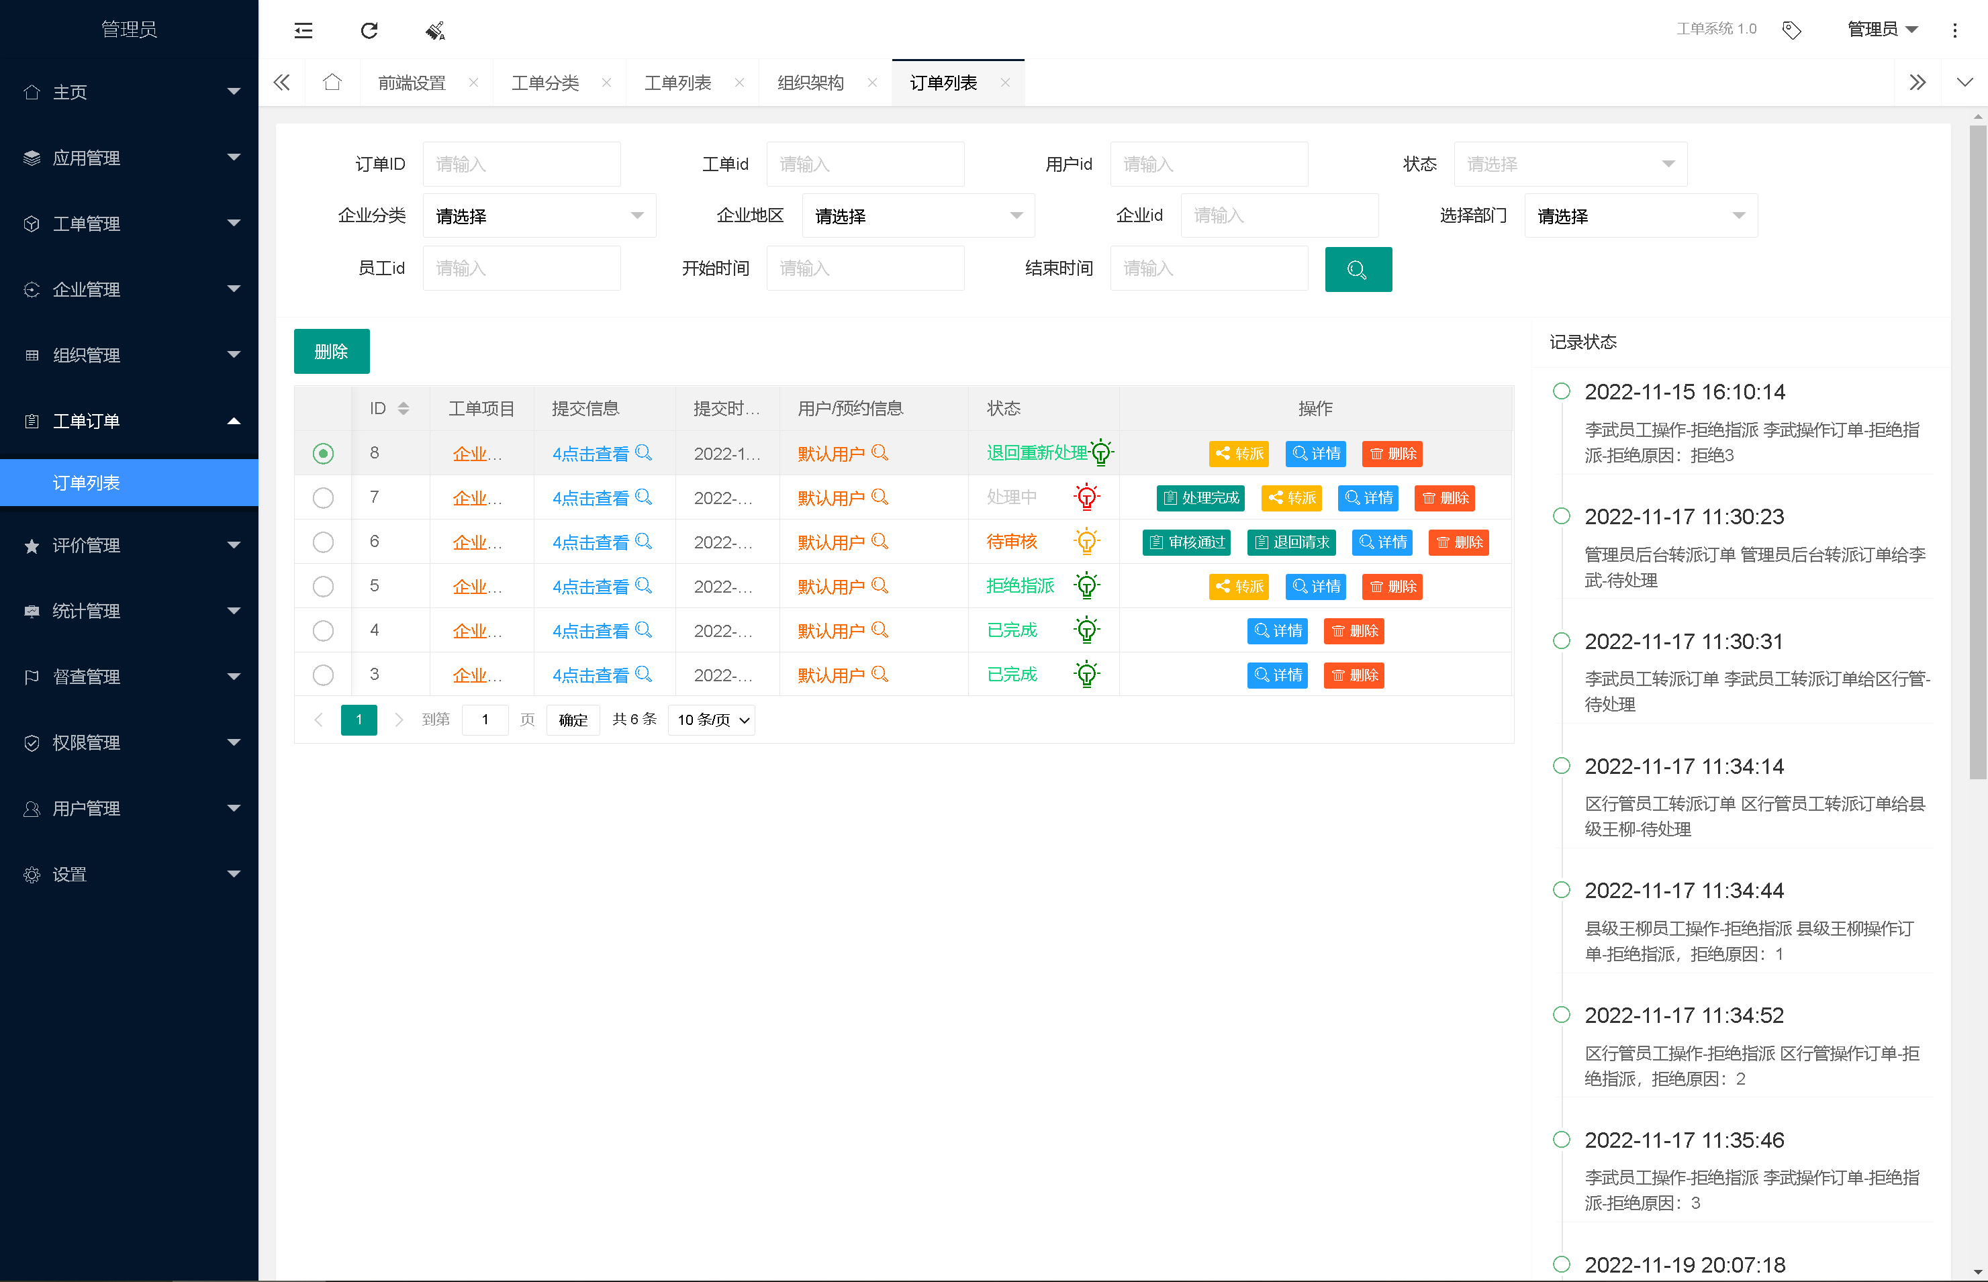Collapse the sidebar with the menu-fold icon

pyautogui.click(x=303, y=31)
